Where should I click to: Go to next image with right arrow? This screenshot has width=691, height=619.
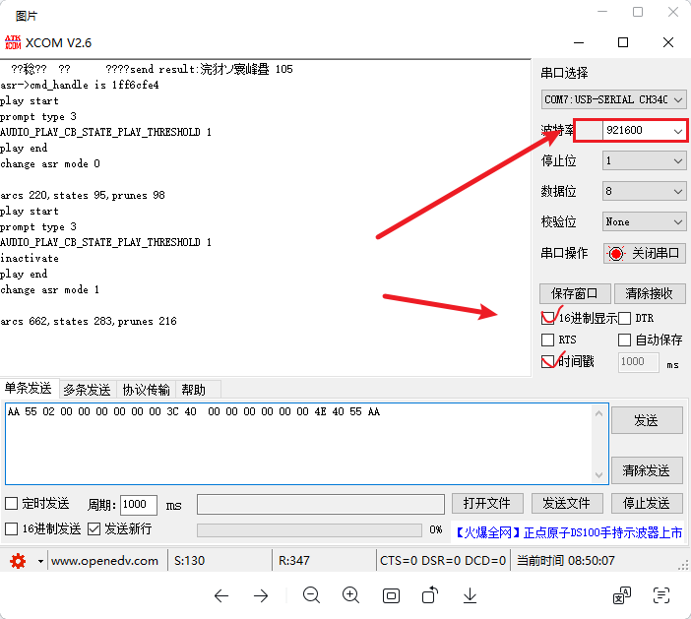coord(261,596)
